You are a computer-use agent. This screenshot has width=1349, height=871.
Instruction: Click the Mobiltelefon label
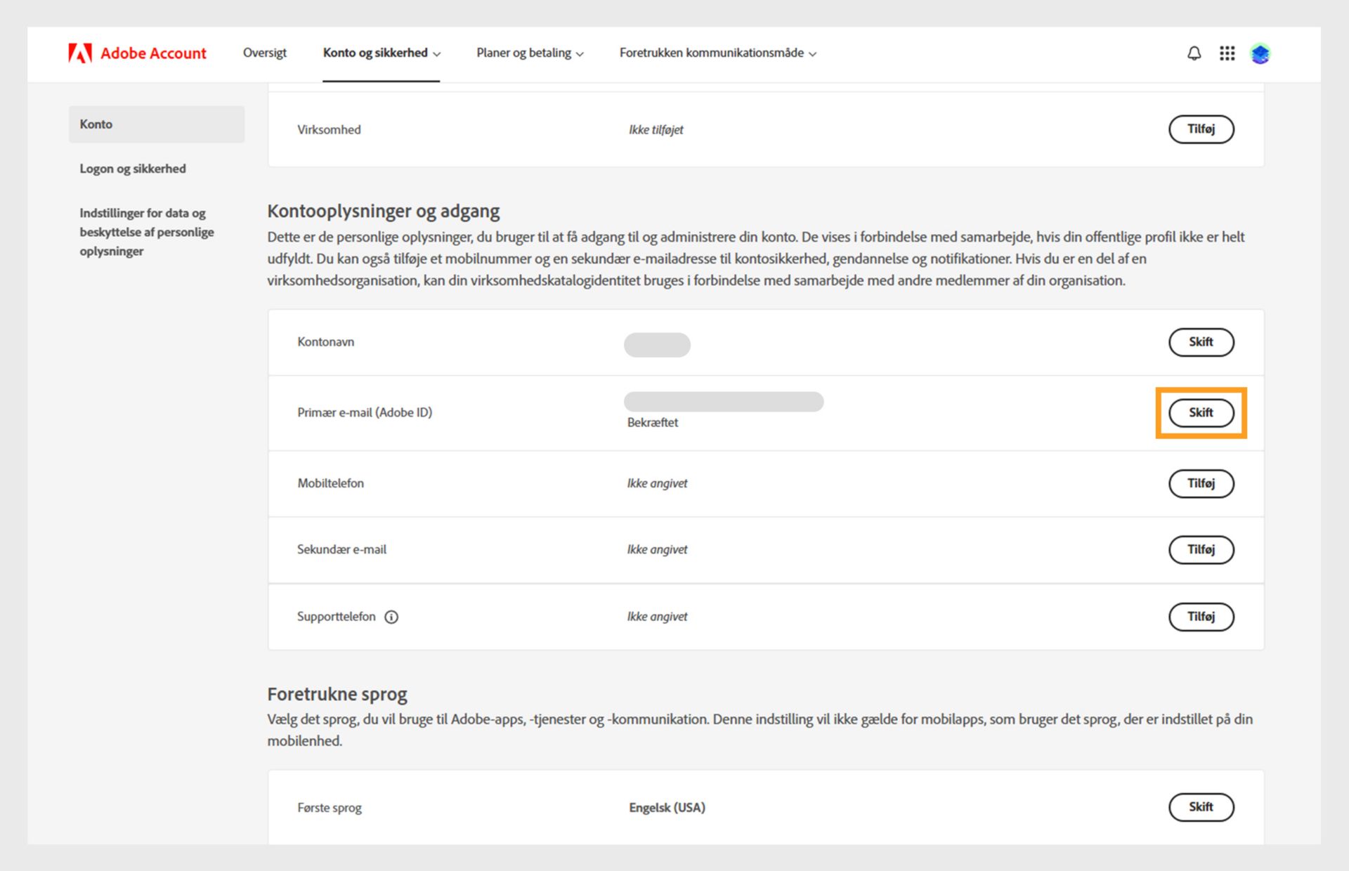click(x=330, y=483)
